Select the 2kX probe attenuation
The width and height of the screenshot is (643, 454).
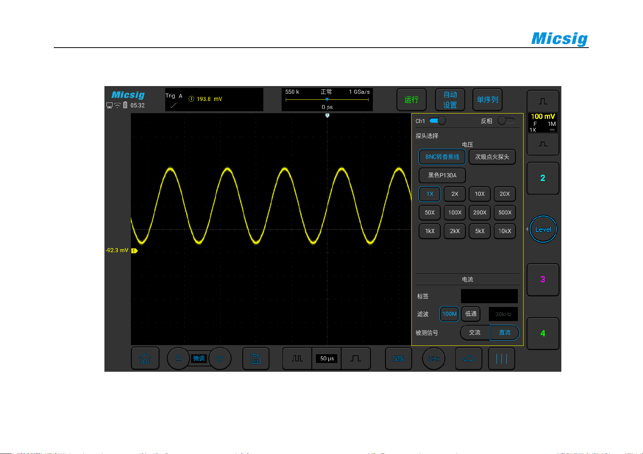point(455,231)
